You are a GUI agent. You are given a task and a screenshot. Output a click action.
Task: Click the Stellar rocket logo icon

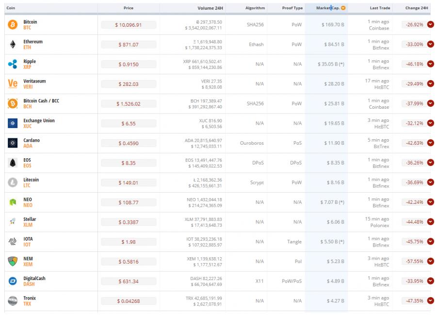pos(13,222)
